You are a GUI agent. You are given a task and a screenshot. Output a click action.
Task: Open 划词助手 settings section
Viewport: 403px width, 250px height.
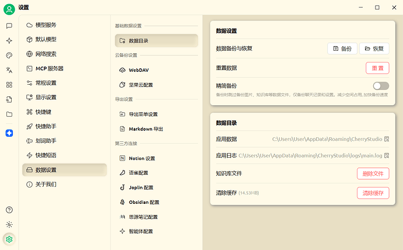pyautogui.click(x=64, y=141)
